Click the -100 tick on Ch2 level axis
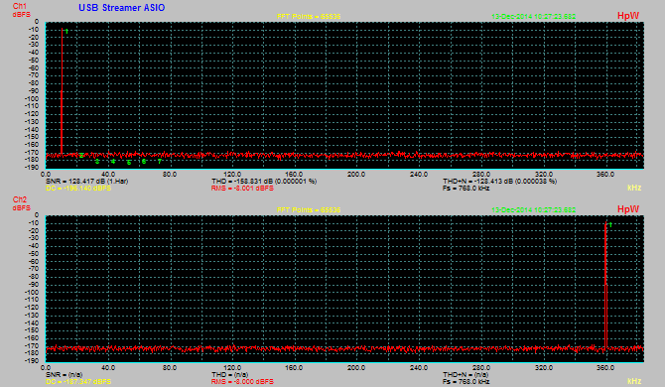This screenshot has height=387, width=665. point(32,292)
